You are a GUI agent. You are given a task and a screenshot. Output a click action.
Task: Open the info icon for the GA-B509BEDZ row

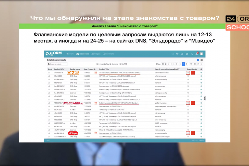[x=201, y=86]
